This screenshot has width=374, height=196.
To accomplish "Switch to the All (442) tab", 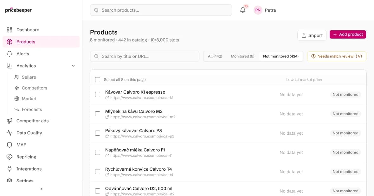I will (x=215, y=56).
